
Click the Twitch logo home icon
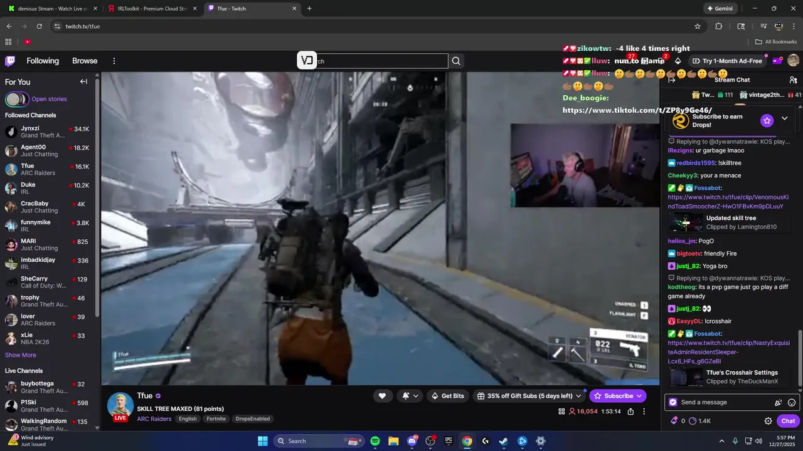pyautogui.click(x=10, y=61)
